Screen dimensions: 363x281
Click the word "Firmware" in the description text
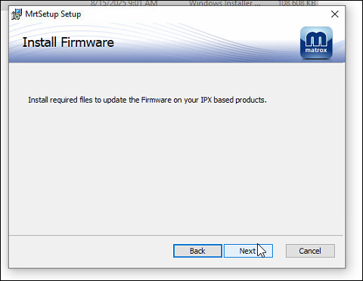coord(157,100)
